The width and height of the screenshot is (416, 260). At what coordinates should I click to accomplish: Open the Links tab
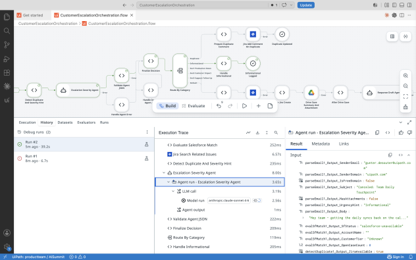click(x=344, y=143)
